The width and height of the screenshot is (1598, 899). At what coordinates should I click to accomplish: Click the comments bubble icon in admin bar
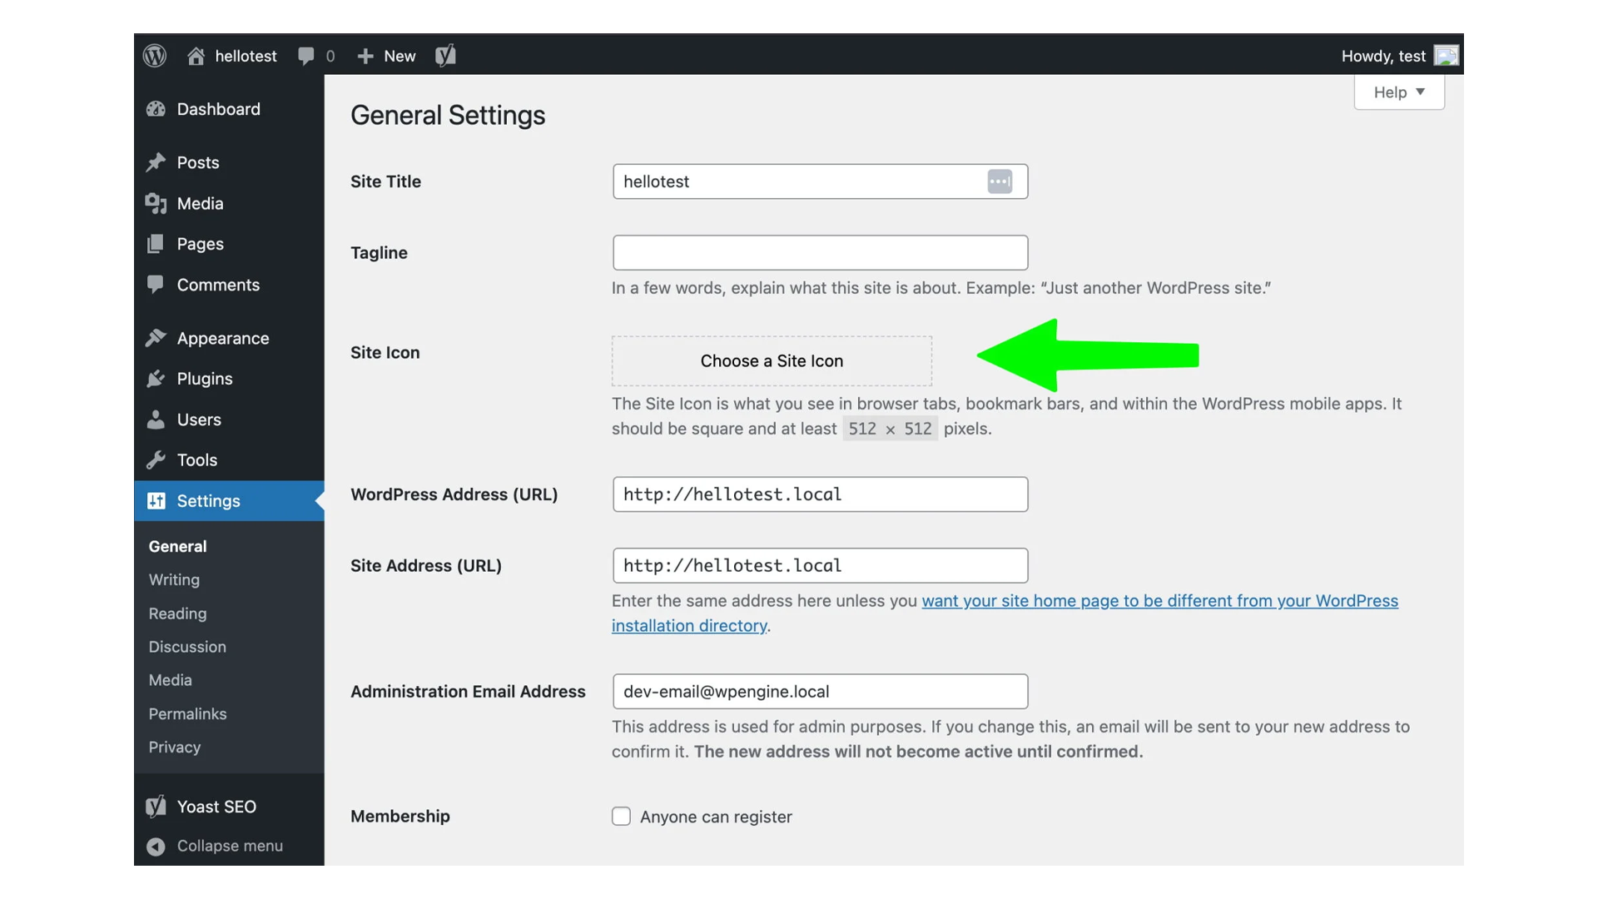click(x=306, y=56)
